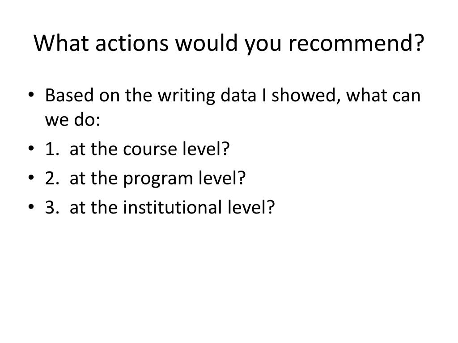
Task: Click the 'we do:' text line
Action: point(73,119)
